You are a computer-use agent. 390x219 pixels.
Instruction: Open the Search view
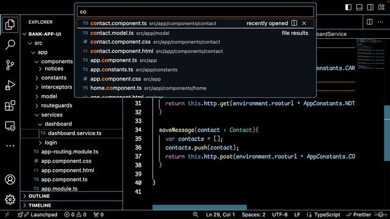click(x=10, y=44)
